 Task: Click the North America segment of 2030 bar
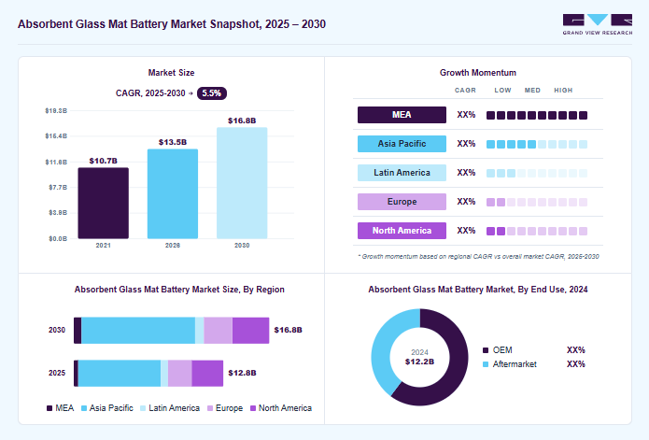250,331
